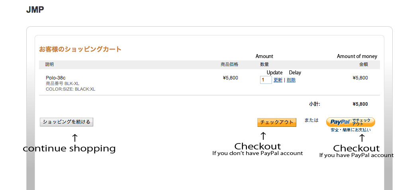This screenshot has width=415, height=190.
Task: Select the Polo-38c product name
Action: [56, 78]
